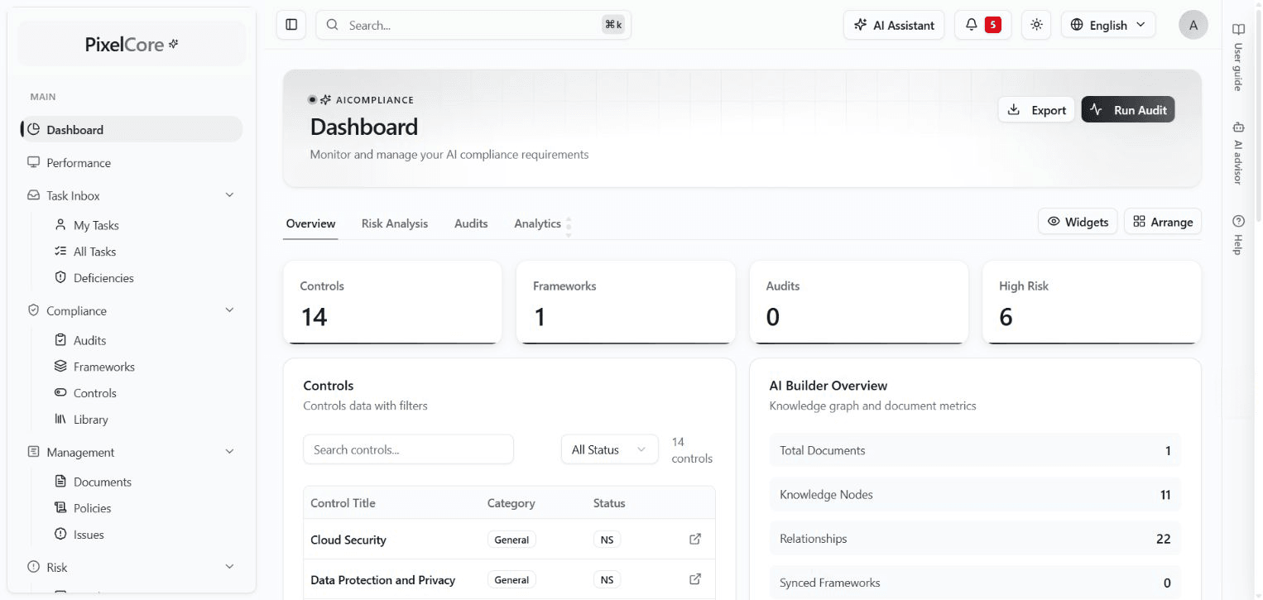Switch theme with the sun icon
This screenshot has height=600, width=1263.
[x=1036, y=25]
